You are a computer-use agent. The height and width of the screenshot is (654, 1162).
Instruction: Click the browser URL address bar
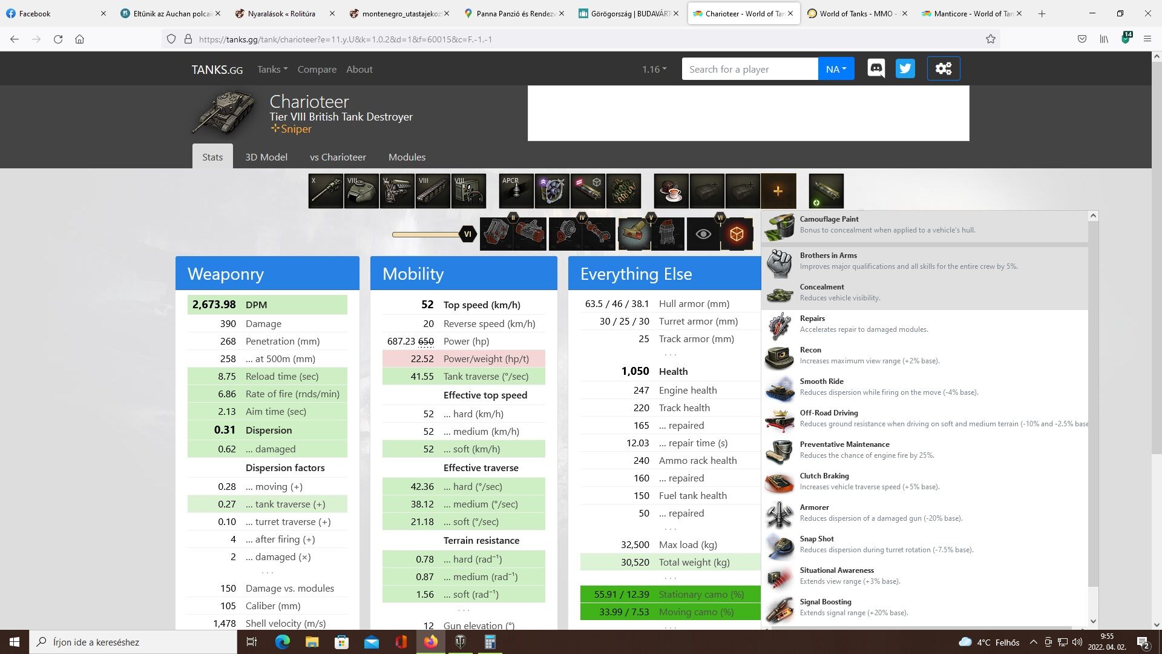(581, 39)
